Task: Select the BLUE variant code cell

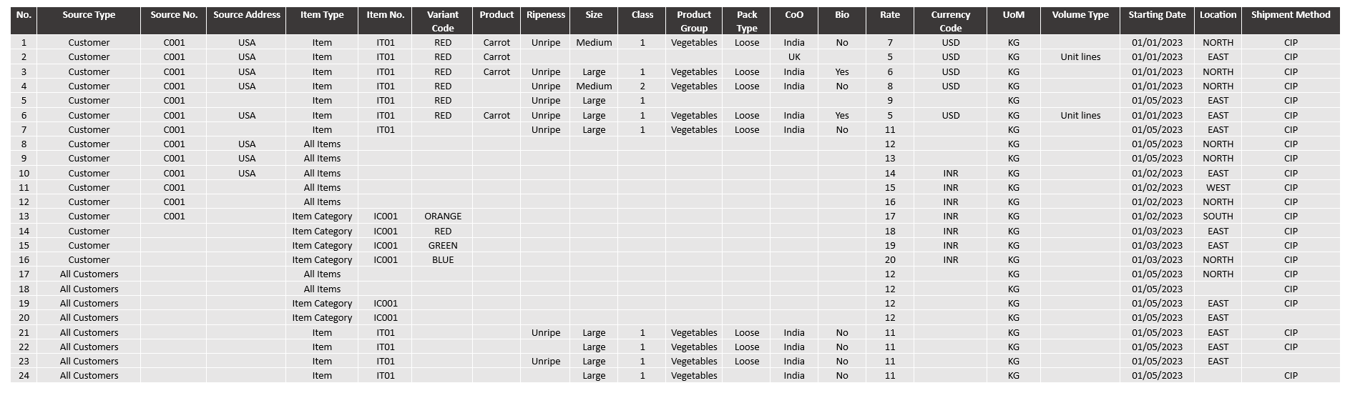Action: pyautogui.click(x=442, y=260)
